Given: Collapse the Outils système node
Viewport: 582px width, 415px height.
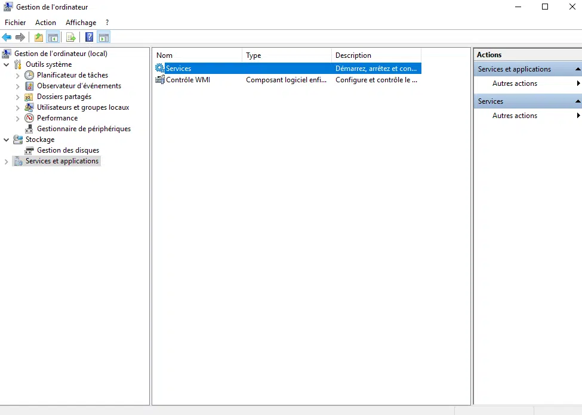Looking at the screenshot, I should [7, 64].
